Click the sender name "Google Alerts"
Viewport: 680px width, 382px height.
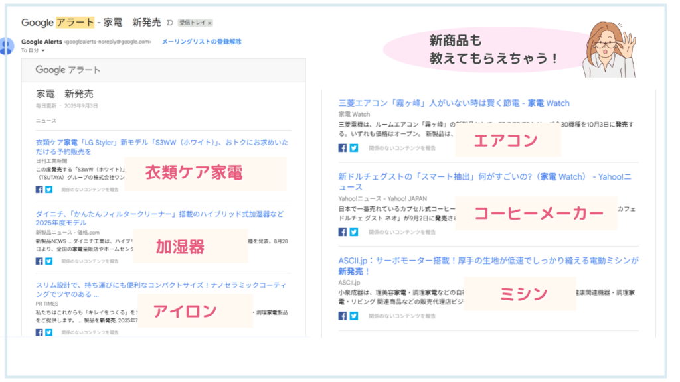click(x=42, y=42)
